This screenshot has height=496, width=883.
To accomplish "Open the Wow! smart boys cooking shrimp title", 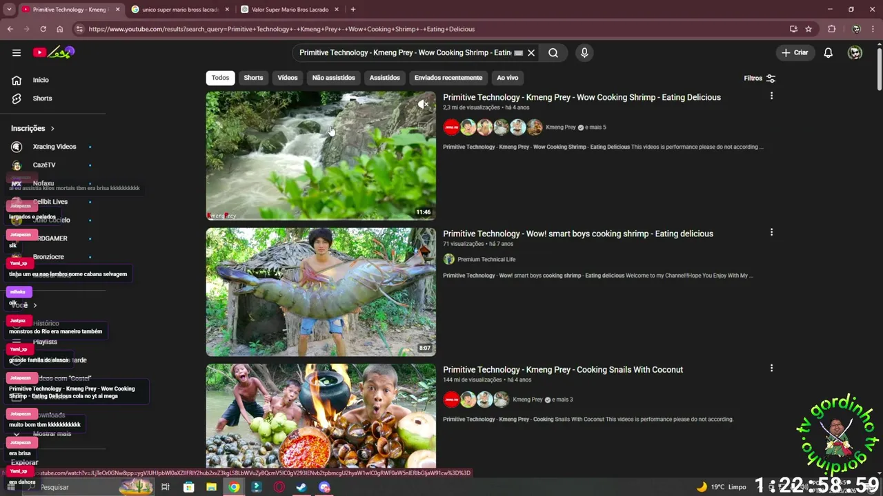I will coord(578,234).
